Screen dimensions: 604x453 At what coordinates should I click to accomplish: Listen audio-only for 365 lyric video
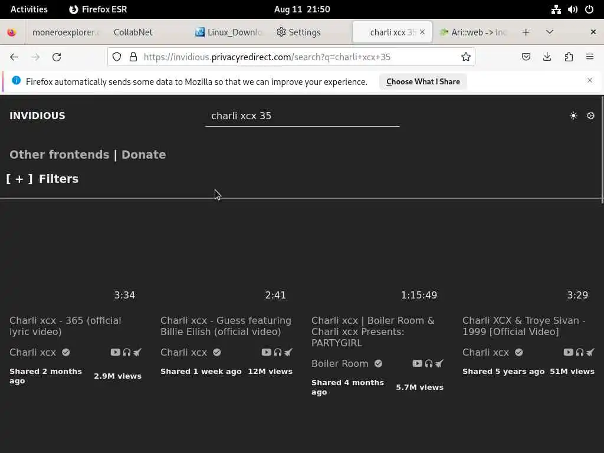(127, 352)
